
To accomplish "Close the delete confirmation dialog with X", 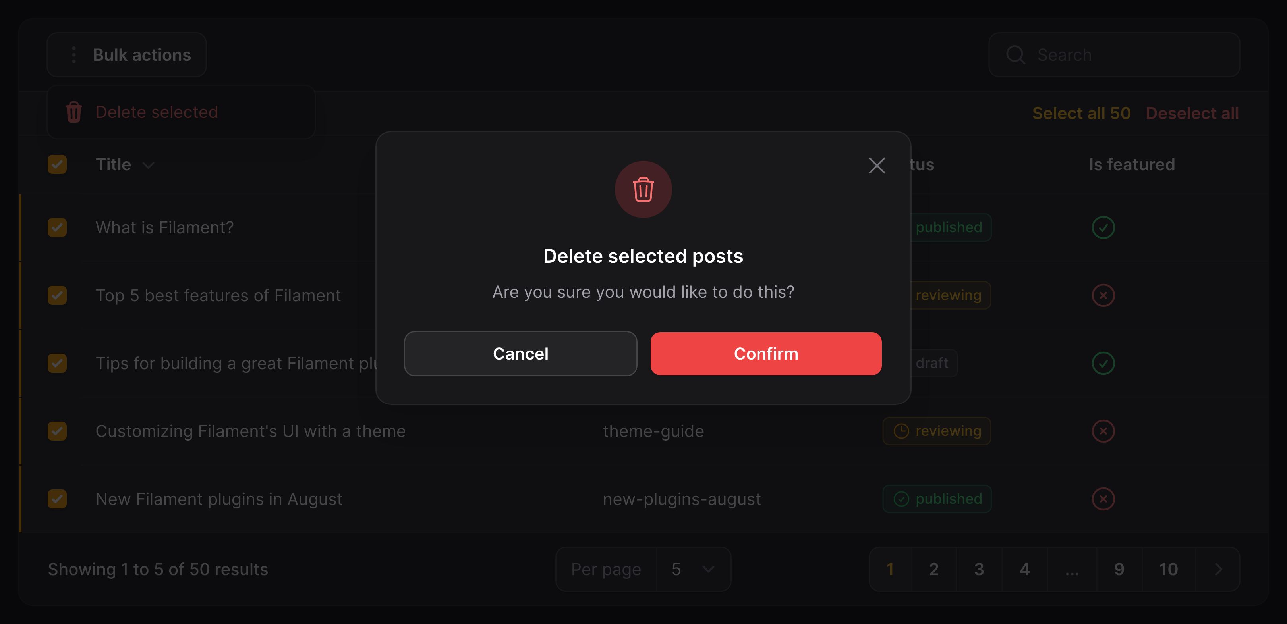I will tap(876, 165).
